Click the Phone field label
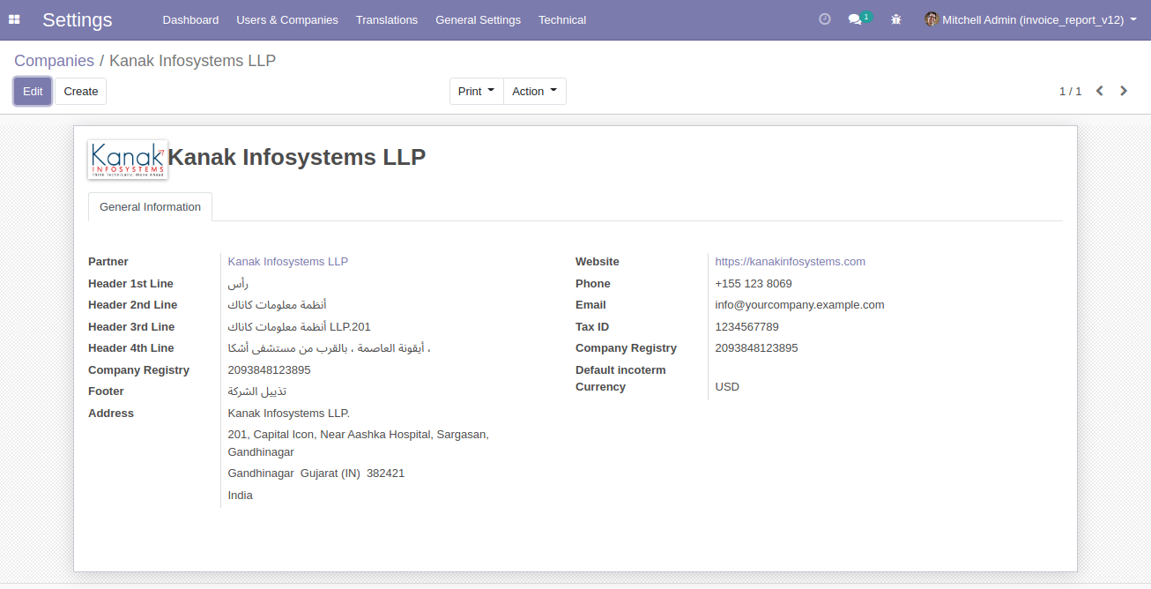 tap(593, 284)
